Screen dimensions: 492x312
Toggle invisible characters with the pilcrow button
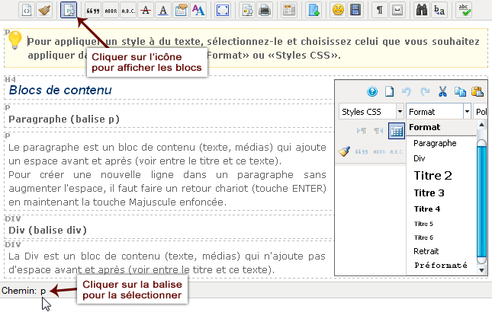pyautogui.click(x=380, y=11)
